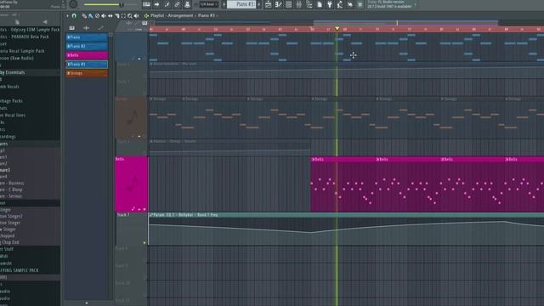Open the (Raw Audio) folder in browser
The width and height of the screenshot is (544, 306).
click(x=17, y=59)
